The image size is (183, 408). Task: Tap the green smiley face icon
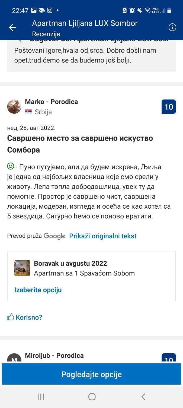point(11,166)
